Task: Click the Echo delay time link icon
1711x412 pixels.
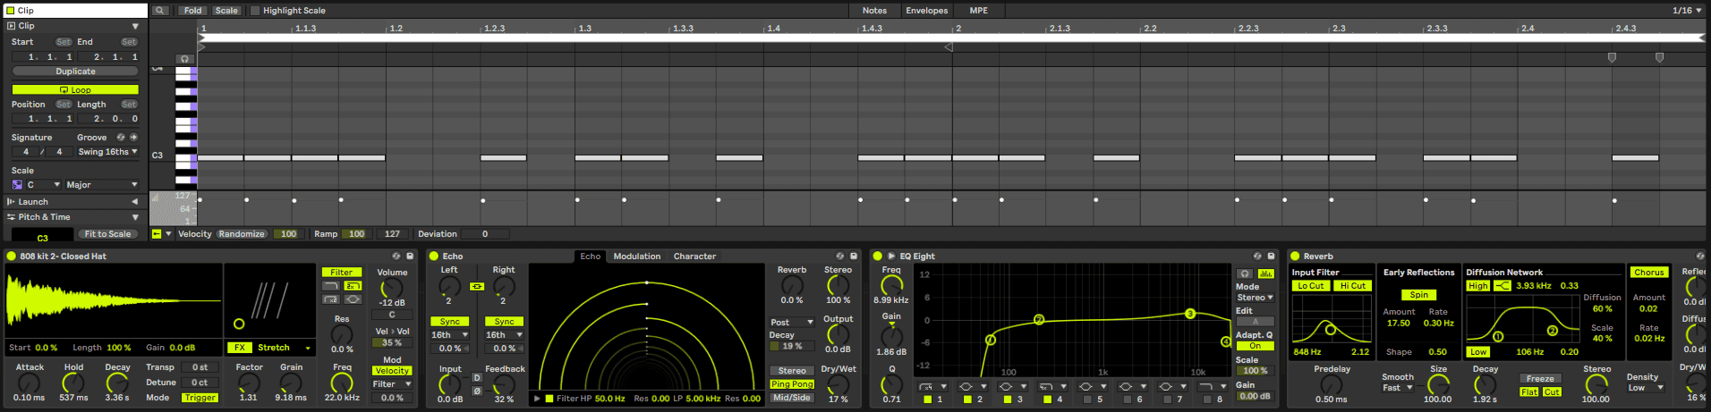Action: (x=477, y=287)
